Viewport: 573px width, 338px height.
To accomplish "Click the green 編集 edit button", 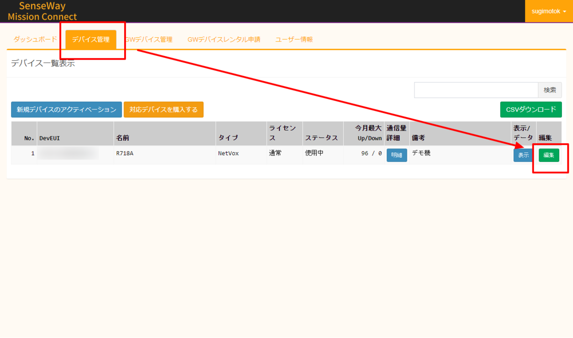I will [549, 155].
